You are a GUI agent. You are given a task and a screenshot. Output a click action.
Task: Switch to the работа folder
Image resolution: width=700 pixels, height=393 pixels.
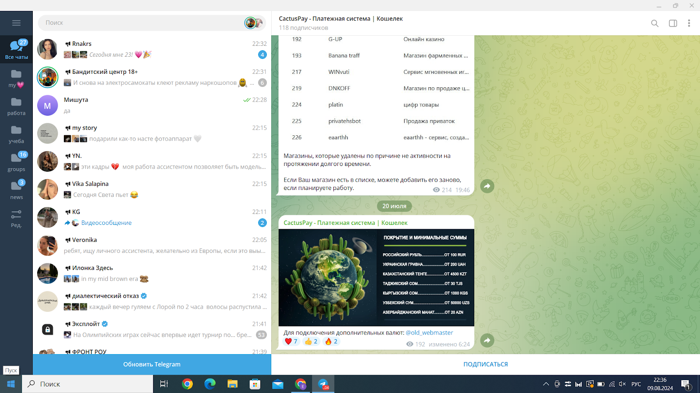click(x=16, y=106)
